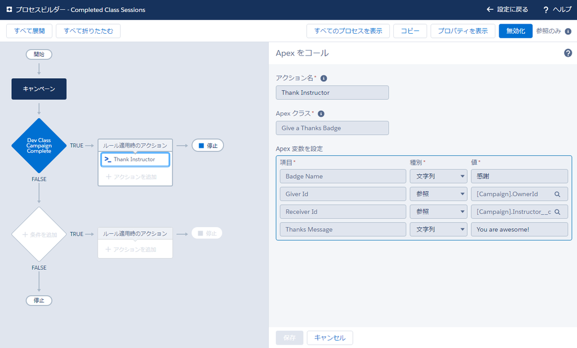The height and width of the screenshot is (348, 577).
Task: Click the blue stop square icon after first criteria
Action: (201, 146)
